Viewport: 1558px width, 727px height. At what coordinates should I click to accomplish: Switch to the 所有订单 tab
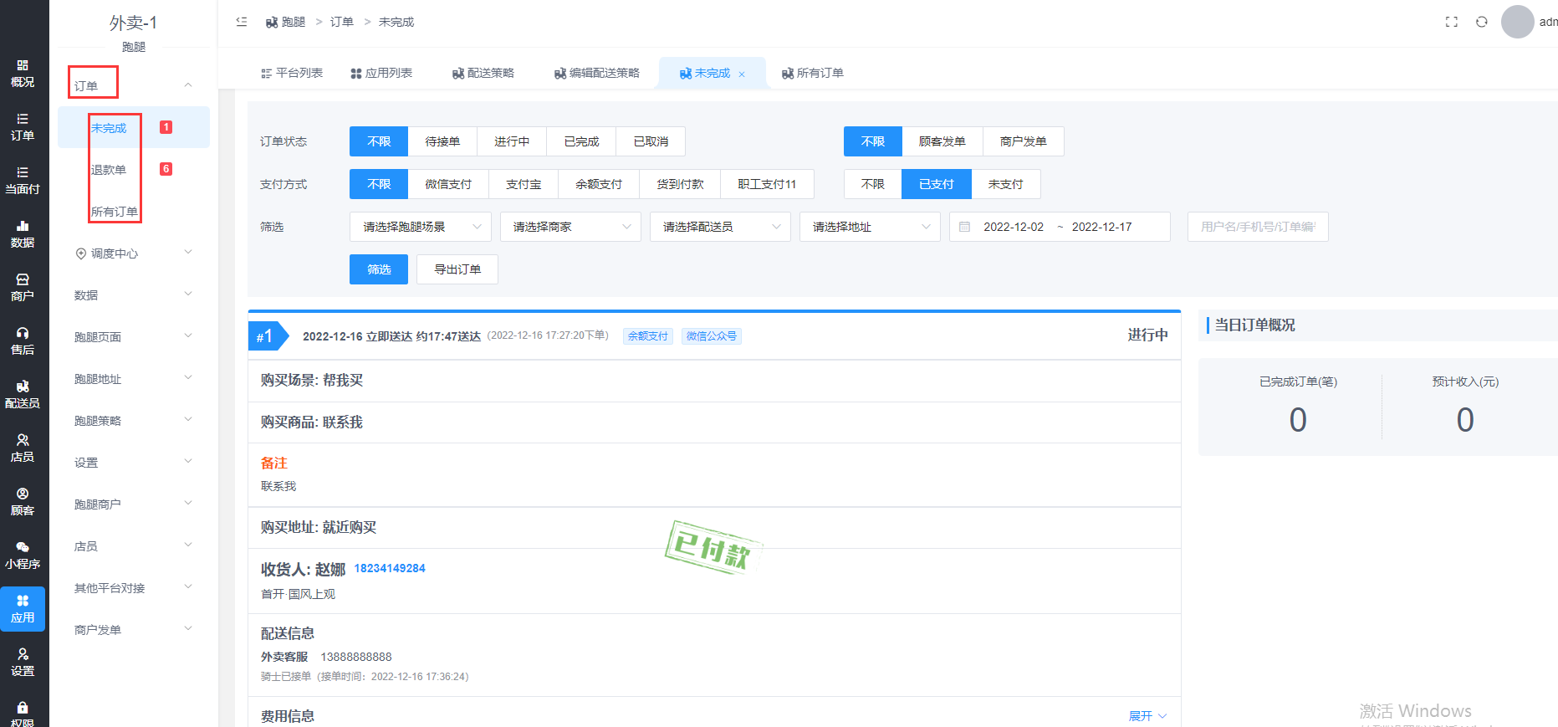coord(813,73)
